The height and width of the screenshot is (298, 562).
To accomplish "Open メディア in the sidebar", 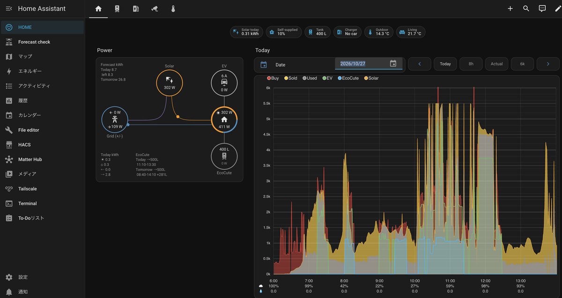I will tap(43, 174).
